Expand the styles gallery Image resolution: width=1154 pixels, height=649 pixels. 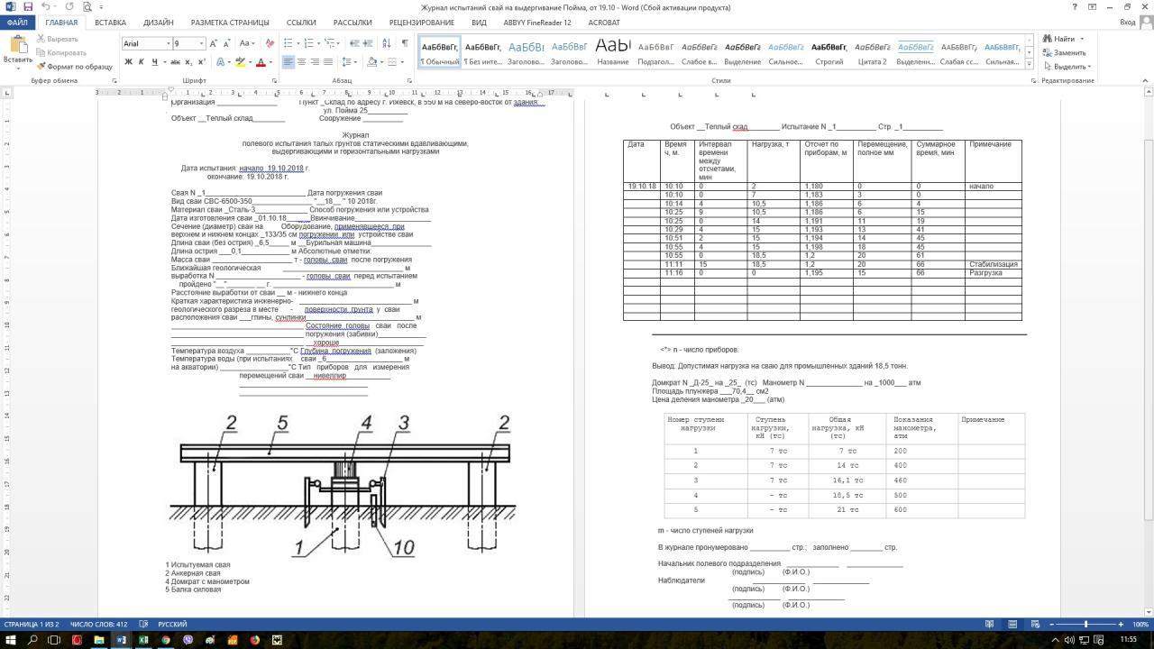click(x=1030, y=63)
